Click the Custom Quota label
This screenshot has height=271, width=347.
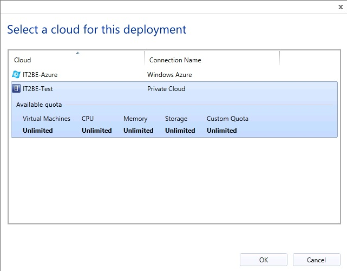click(x=227, y=119)
